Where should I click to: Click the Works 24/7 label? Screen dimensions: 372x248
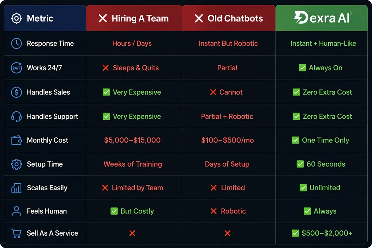45,68
